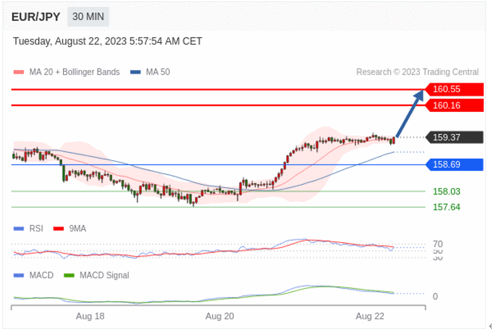The width and height of the screenshot is (492, 332).
Task: Click the EUR/JPY pair title
Action: click(x=36, y=17)
